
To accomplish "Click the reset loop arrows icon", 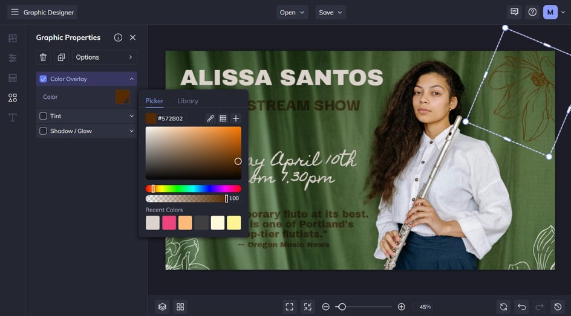I will pyautogui.click(x=504, y=307).
